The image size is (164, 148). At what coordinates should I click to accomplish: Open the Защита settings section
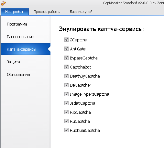coord(26,62)
